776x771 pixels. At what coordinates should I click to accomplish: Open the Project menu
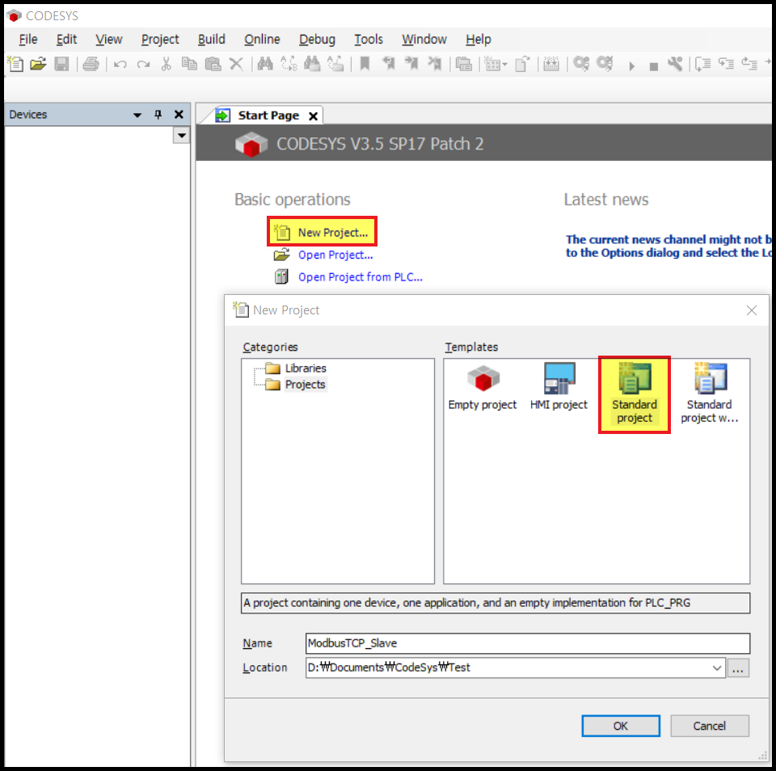[x=160, y=39]
